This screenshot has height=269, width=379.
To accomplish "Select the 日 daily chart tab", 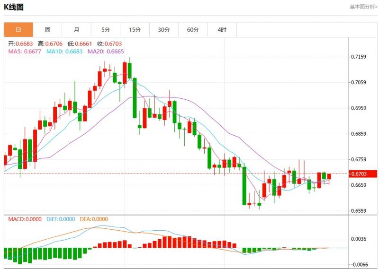I will coord(18,30).
